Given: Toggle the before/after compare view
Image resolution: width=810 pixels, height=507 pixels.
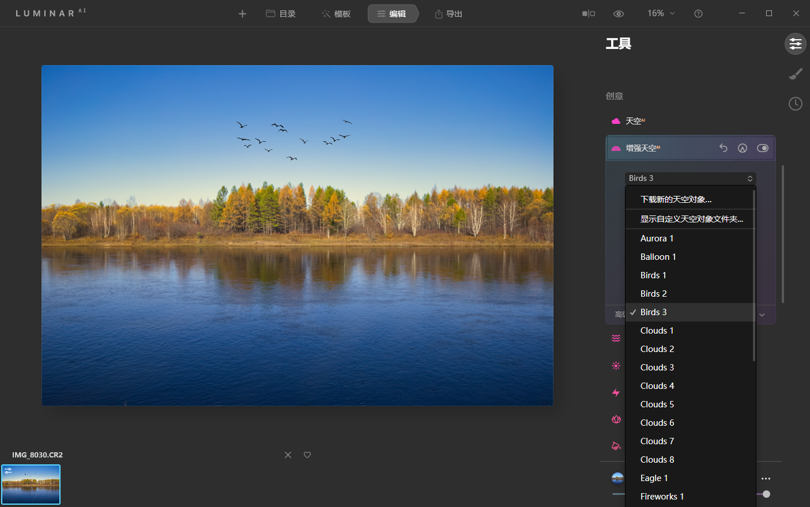Looking at the screenshot, I should click(588, 14).
